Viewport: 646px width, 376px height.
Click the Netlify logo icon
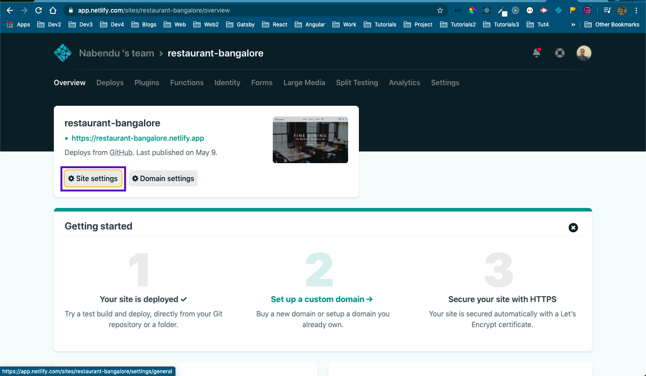63,53
